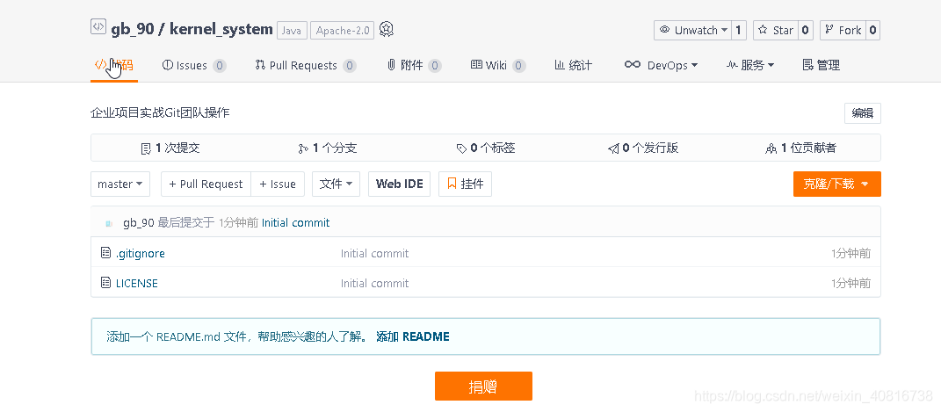The image size is (941, 412).
Task: View the 1 位贡献者 contributors
Action: (800, 148)
